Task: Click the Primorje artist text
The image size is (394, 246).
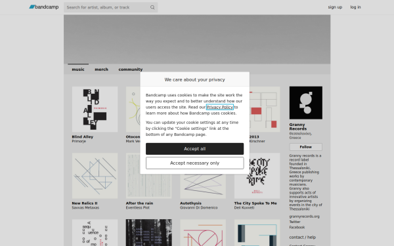Action: (79, 141)
